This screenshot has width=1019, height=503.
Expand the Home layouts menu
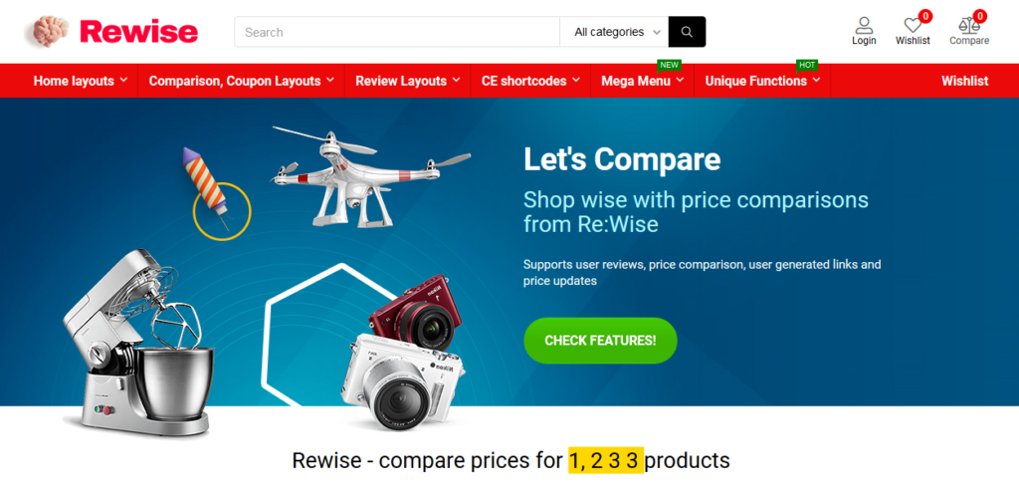[x=81, y=81]
